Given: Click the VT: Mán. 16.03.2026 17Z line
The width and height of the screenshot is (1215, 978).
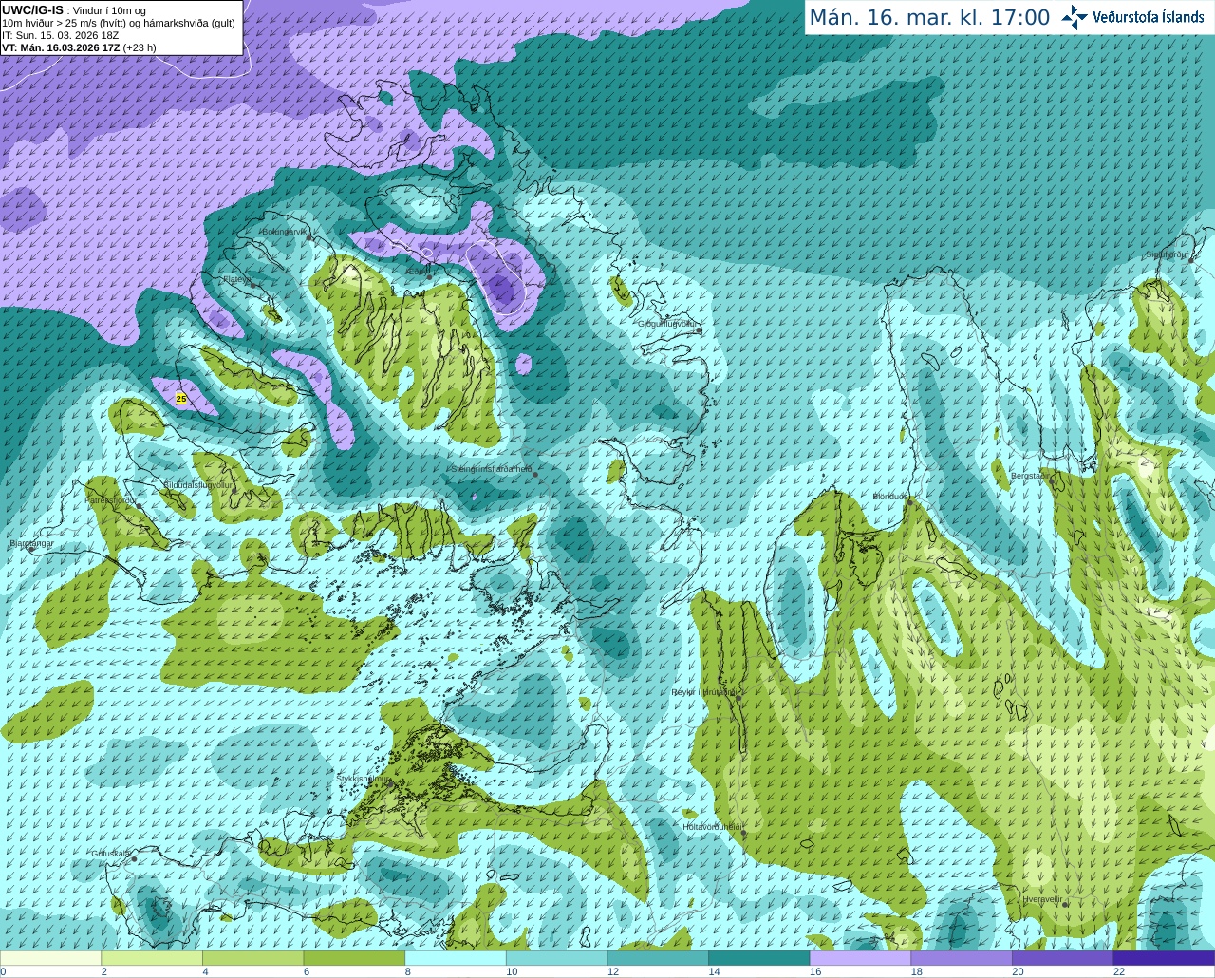Looking at the screenshot, I should click(x=80, y=47).
